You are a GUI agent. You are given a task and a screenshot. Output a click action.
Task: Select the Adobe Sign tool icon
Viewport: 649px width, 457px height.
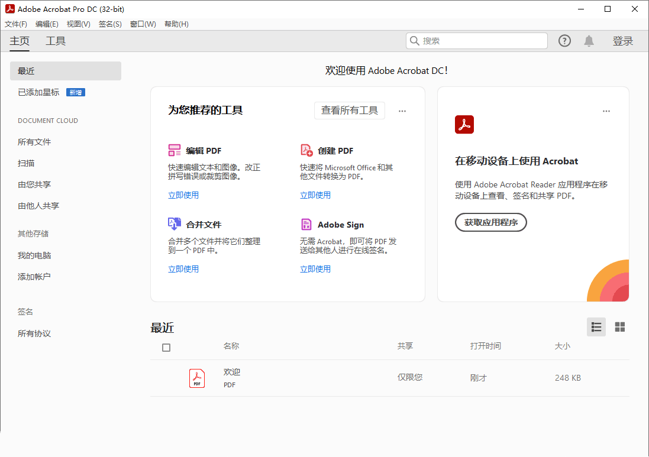(x=307, y=223)
